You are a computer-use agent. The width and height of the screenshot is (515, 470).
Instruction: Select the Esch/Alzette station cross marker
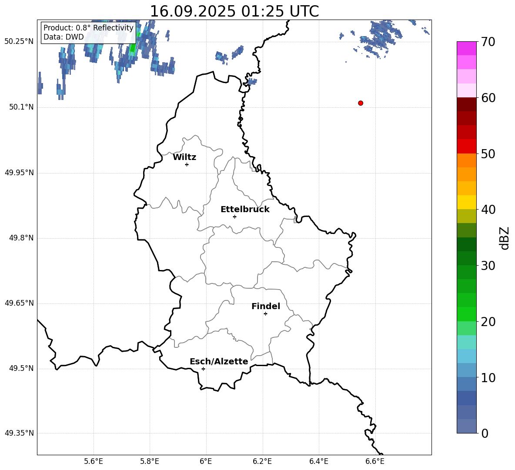coord(203,369)
